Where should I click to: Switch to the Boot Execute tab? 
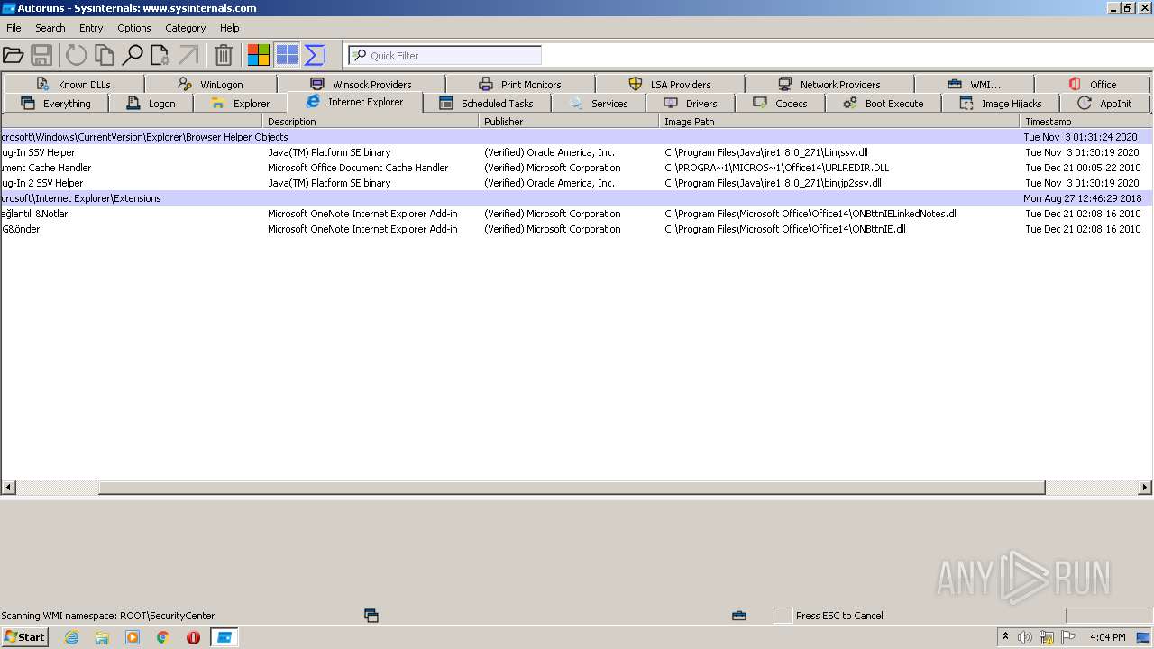[884, 103]
